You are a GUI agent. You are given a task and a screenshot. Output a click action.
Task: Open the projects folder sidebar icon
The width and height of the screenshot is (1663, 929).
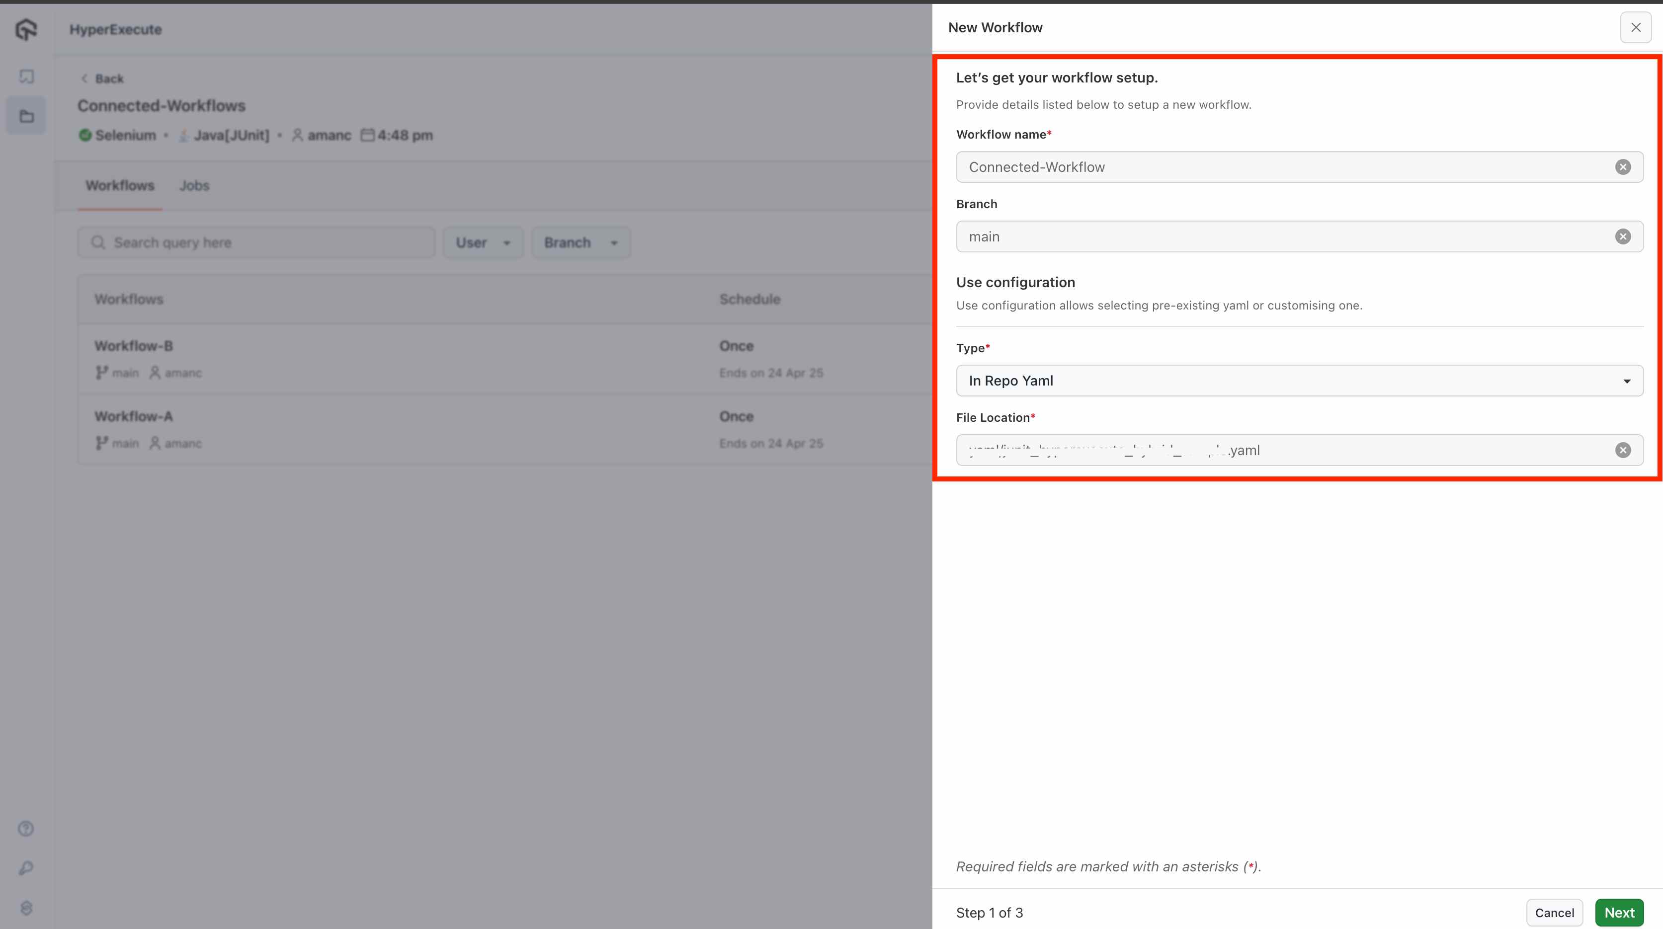tap(26, 116)
